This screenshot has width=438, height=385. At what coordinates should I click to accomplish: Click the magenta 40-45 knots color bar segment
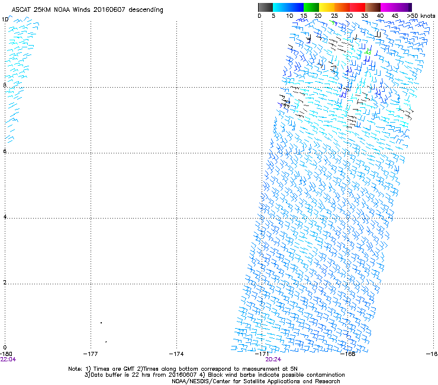coord(388,7)
